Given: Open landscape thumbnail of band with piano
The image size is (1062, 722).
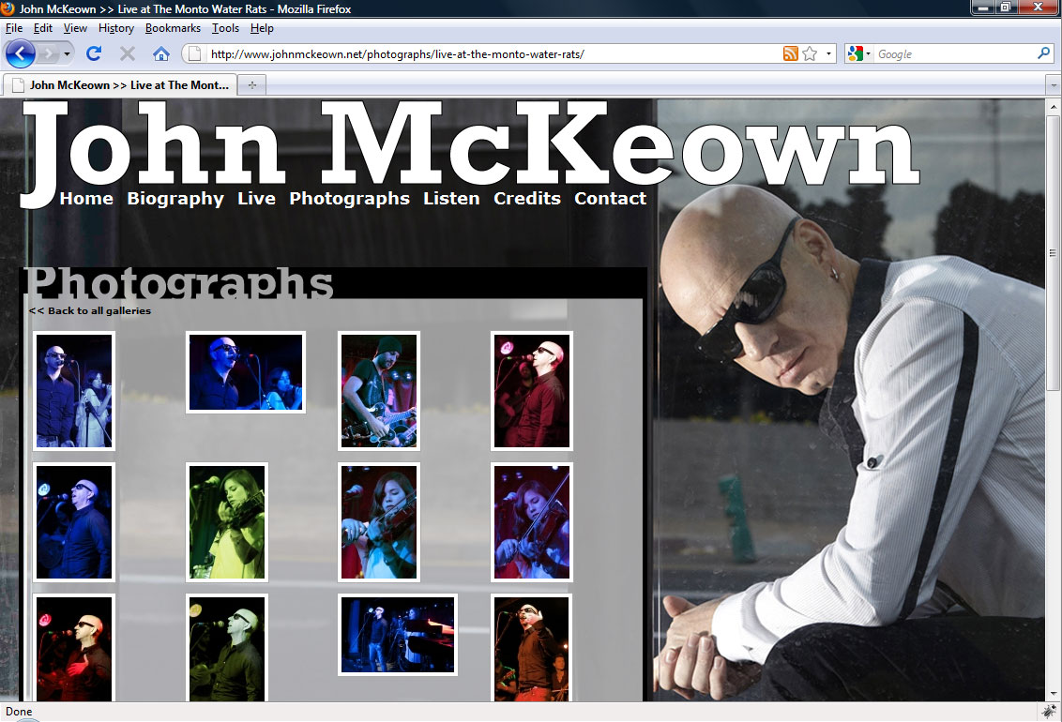Looking at the screenshot, I should (x=398, y=635).
